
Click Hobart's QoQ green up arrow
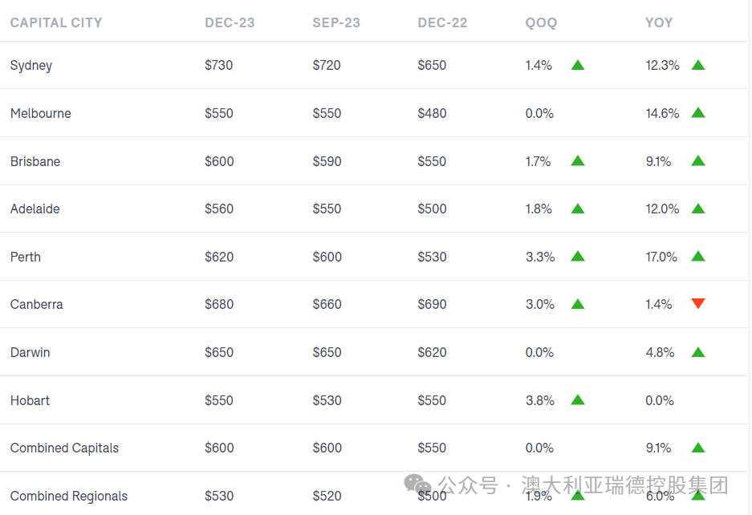[578, 400]
